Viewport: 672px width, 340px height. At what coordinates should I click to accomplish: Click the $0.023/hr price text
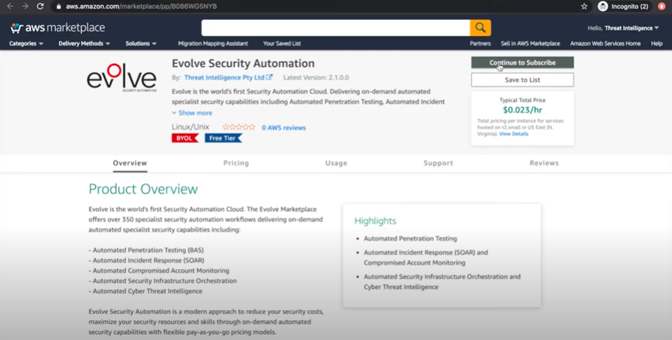522,110
